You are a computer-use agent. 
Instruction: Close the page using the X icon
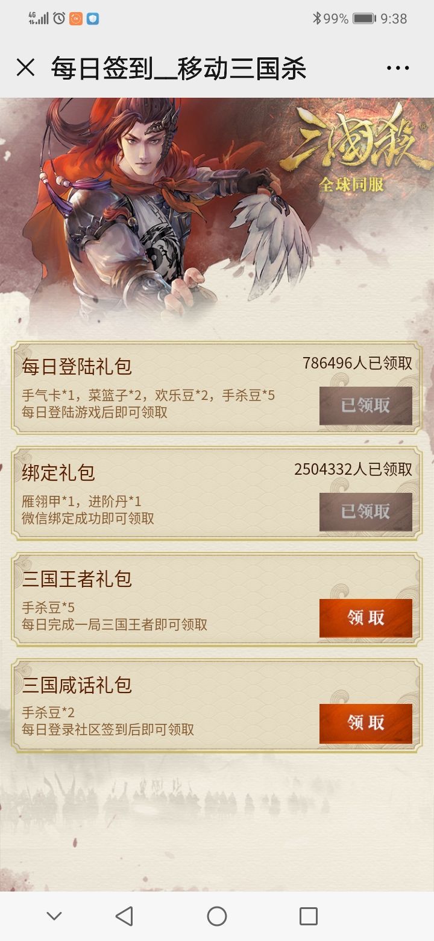point(25,68)
